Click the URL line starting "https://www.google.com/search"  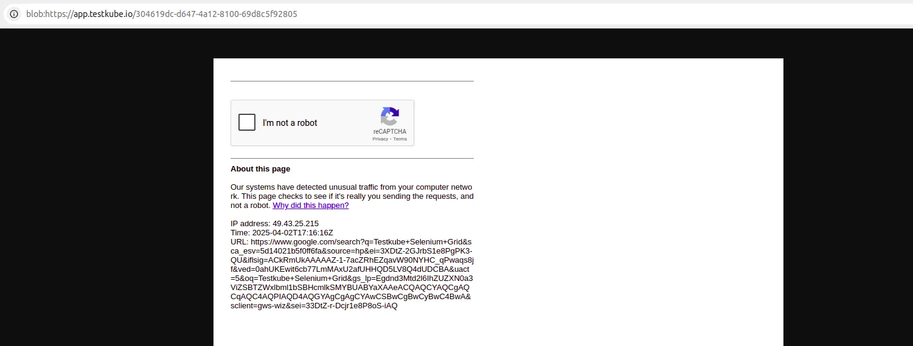(x=351, y=242)
